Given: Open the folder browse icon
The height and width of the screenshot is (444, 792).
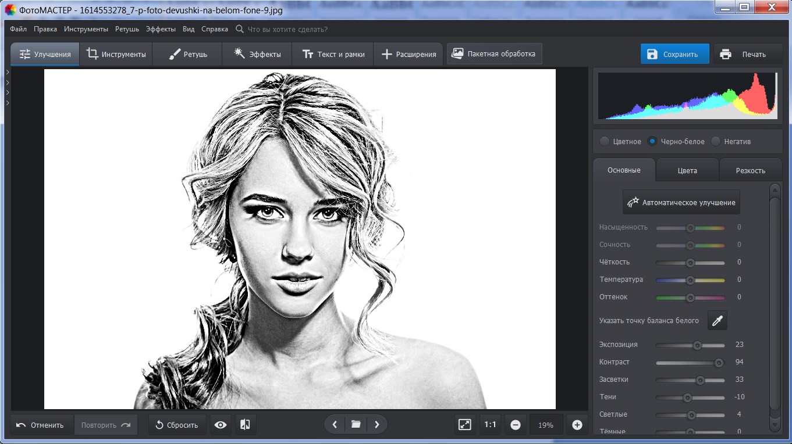Looking at the screenshot, I should click(356, 425).
